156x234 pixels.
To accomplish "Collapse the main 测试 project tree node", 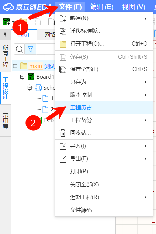I will 15,66.
